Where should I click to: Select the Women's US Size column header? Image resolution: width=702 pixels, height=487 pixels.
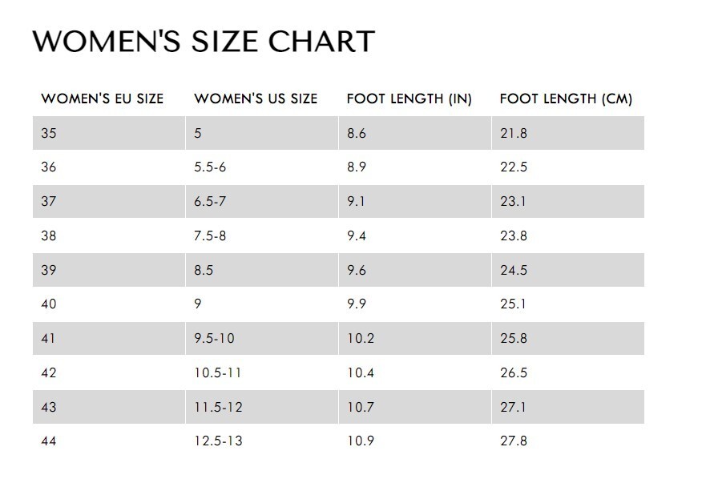[x=256, y=99]
